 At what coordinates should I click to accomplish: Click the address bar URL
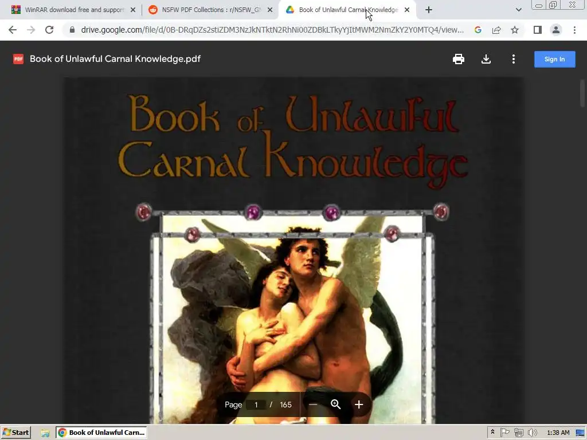click(272, 30)
